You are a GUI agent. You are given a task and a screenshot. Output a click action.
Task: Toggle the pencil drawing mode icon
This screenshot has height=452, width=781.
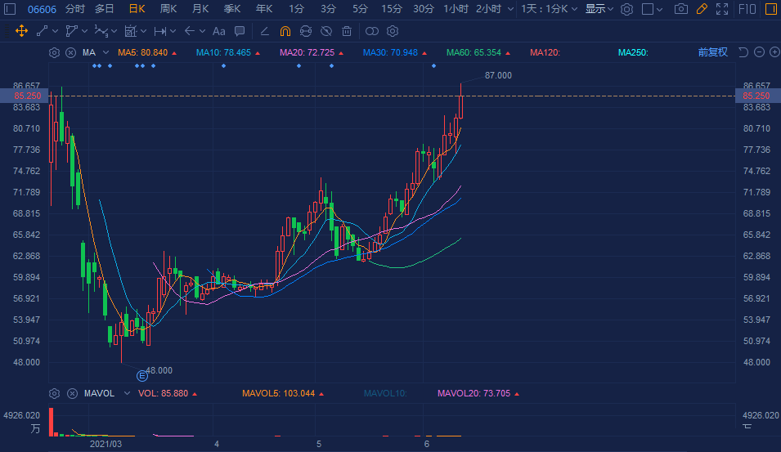[x=702, y=9]
